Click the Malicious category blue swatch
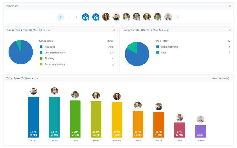Image resolution: width=237 pixels, height=148 pixels. [41, 47]
